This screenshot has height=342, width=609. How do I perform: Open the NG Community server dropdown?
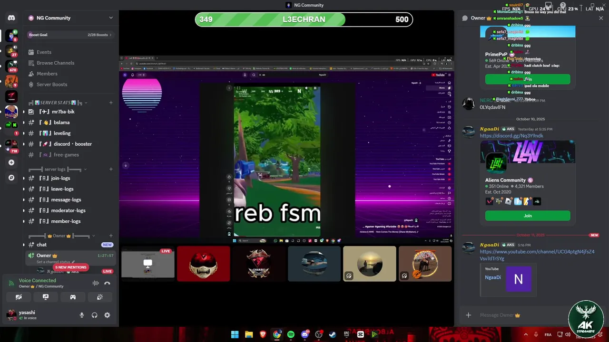click(x=111, y=18)
